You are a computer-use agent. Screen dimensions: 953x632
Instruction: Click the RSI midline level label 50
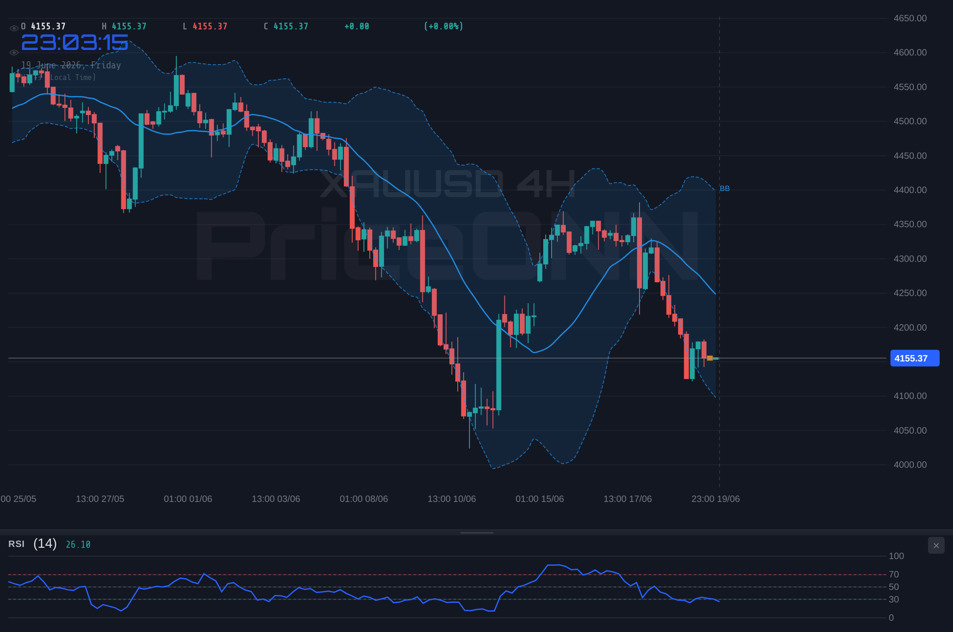coord(894,587)
